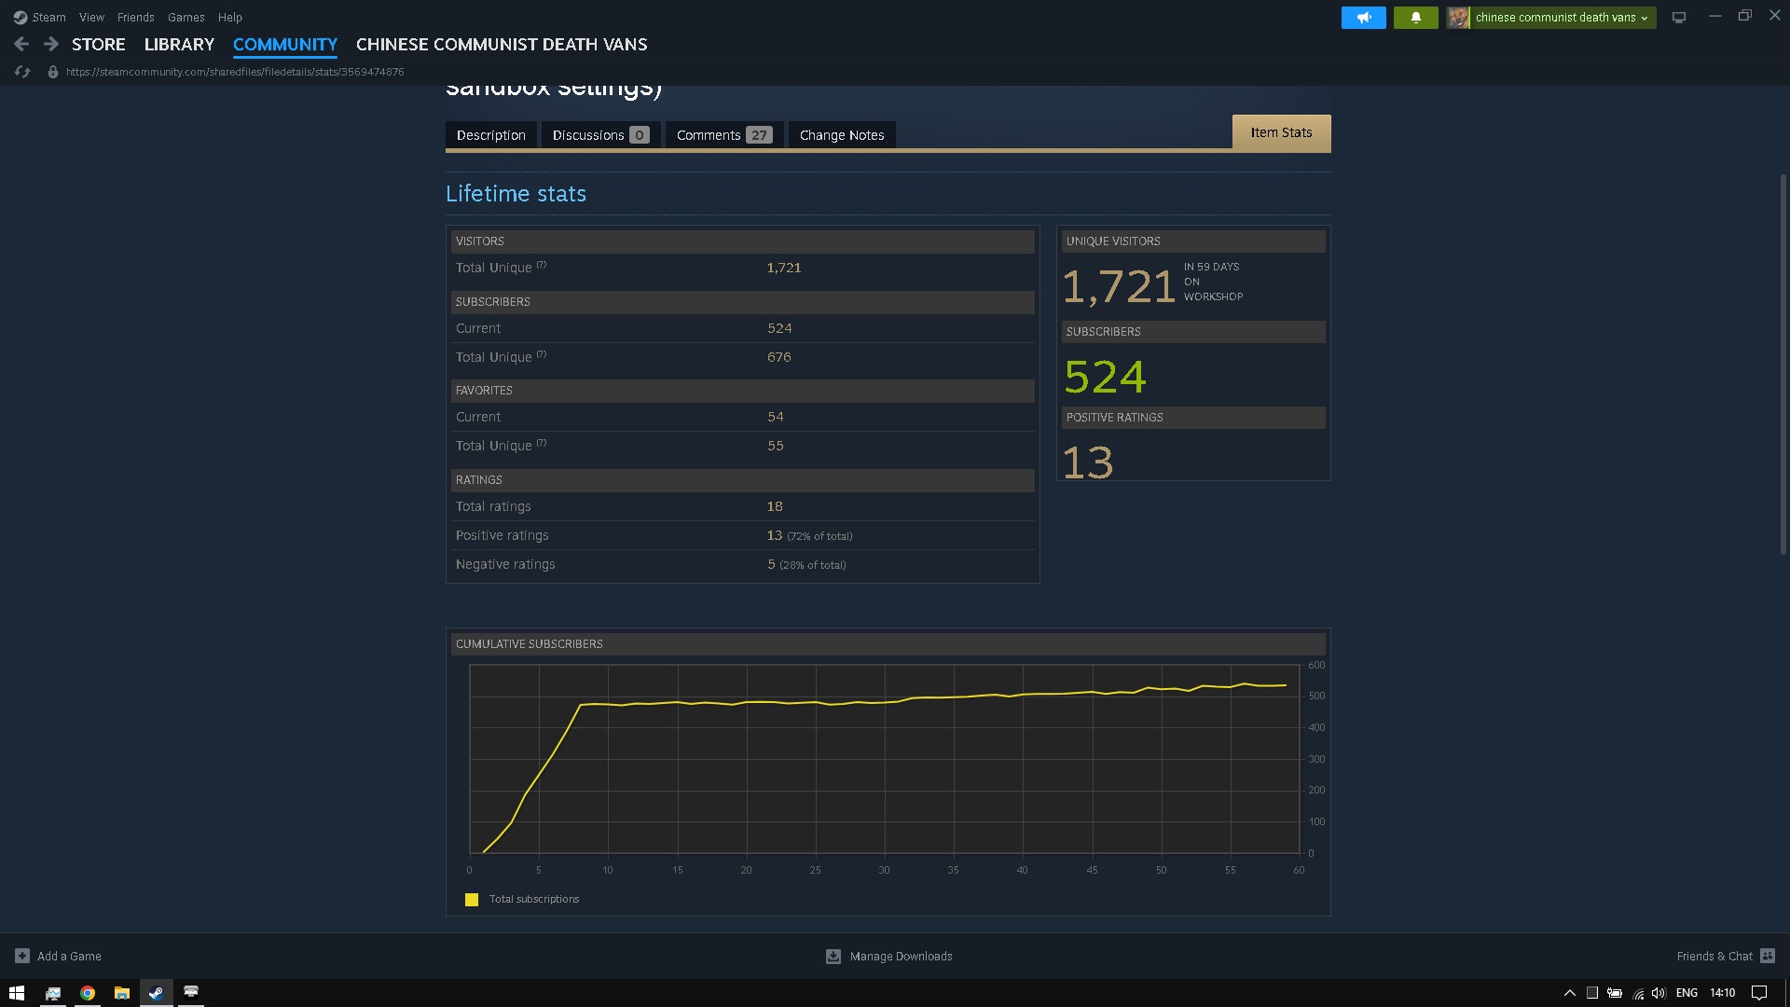The width and height of the screenshot is (1790, 1007).
Task: Show hidden system tray icons
Action: click(1569, 993)
